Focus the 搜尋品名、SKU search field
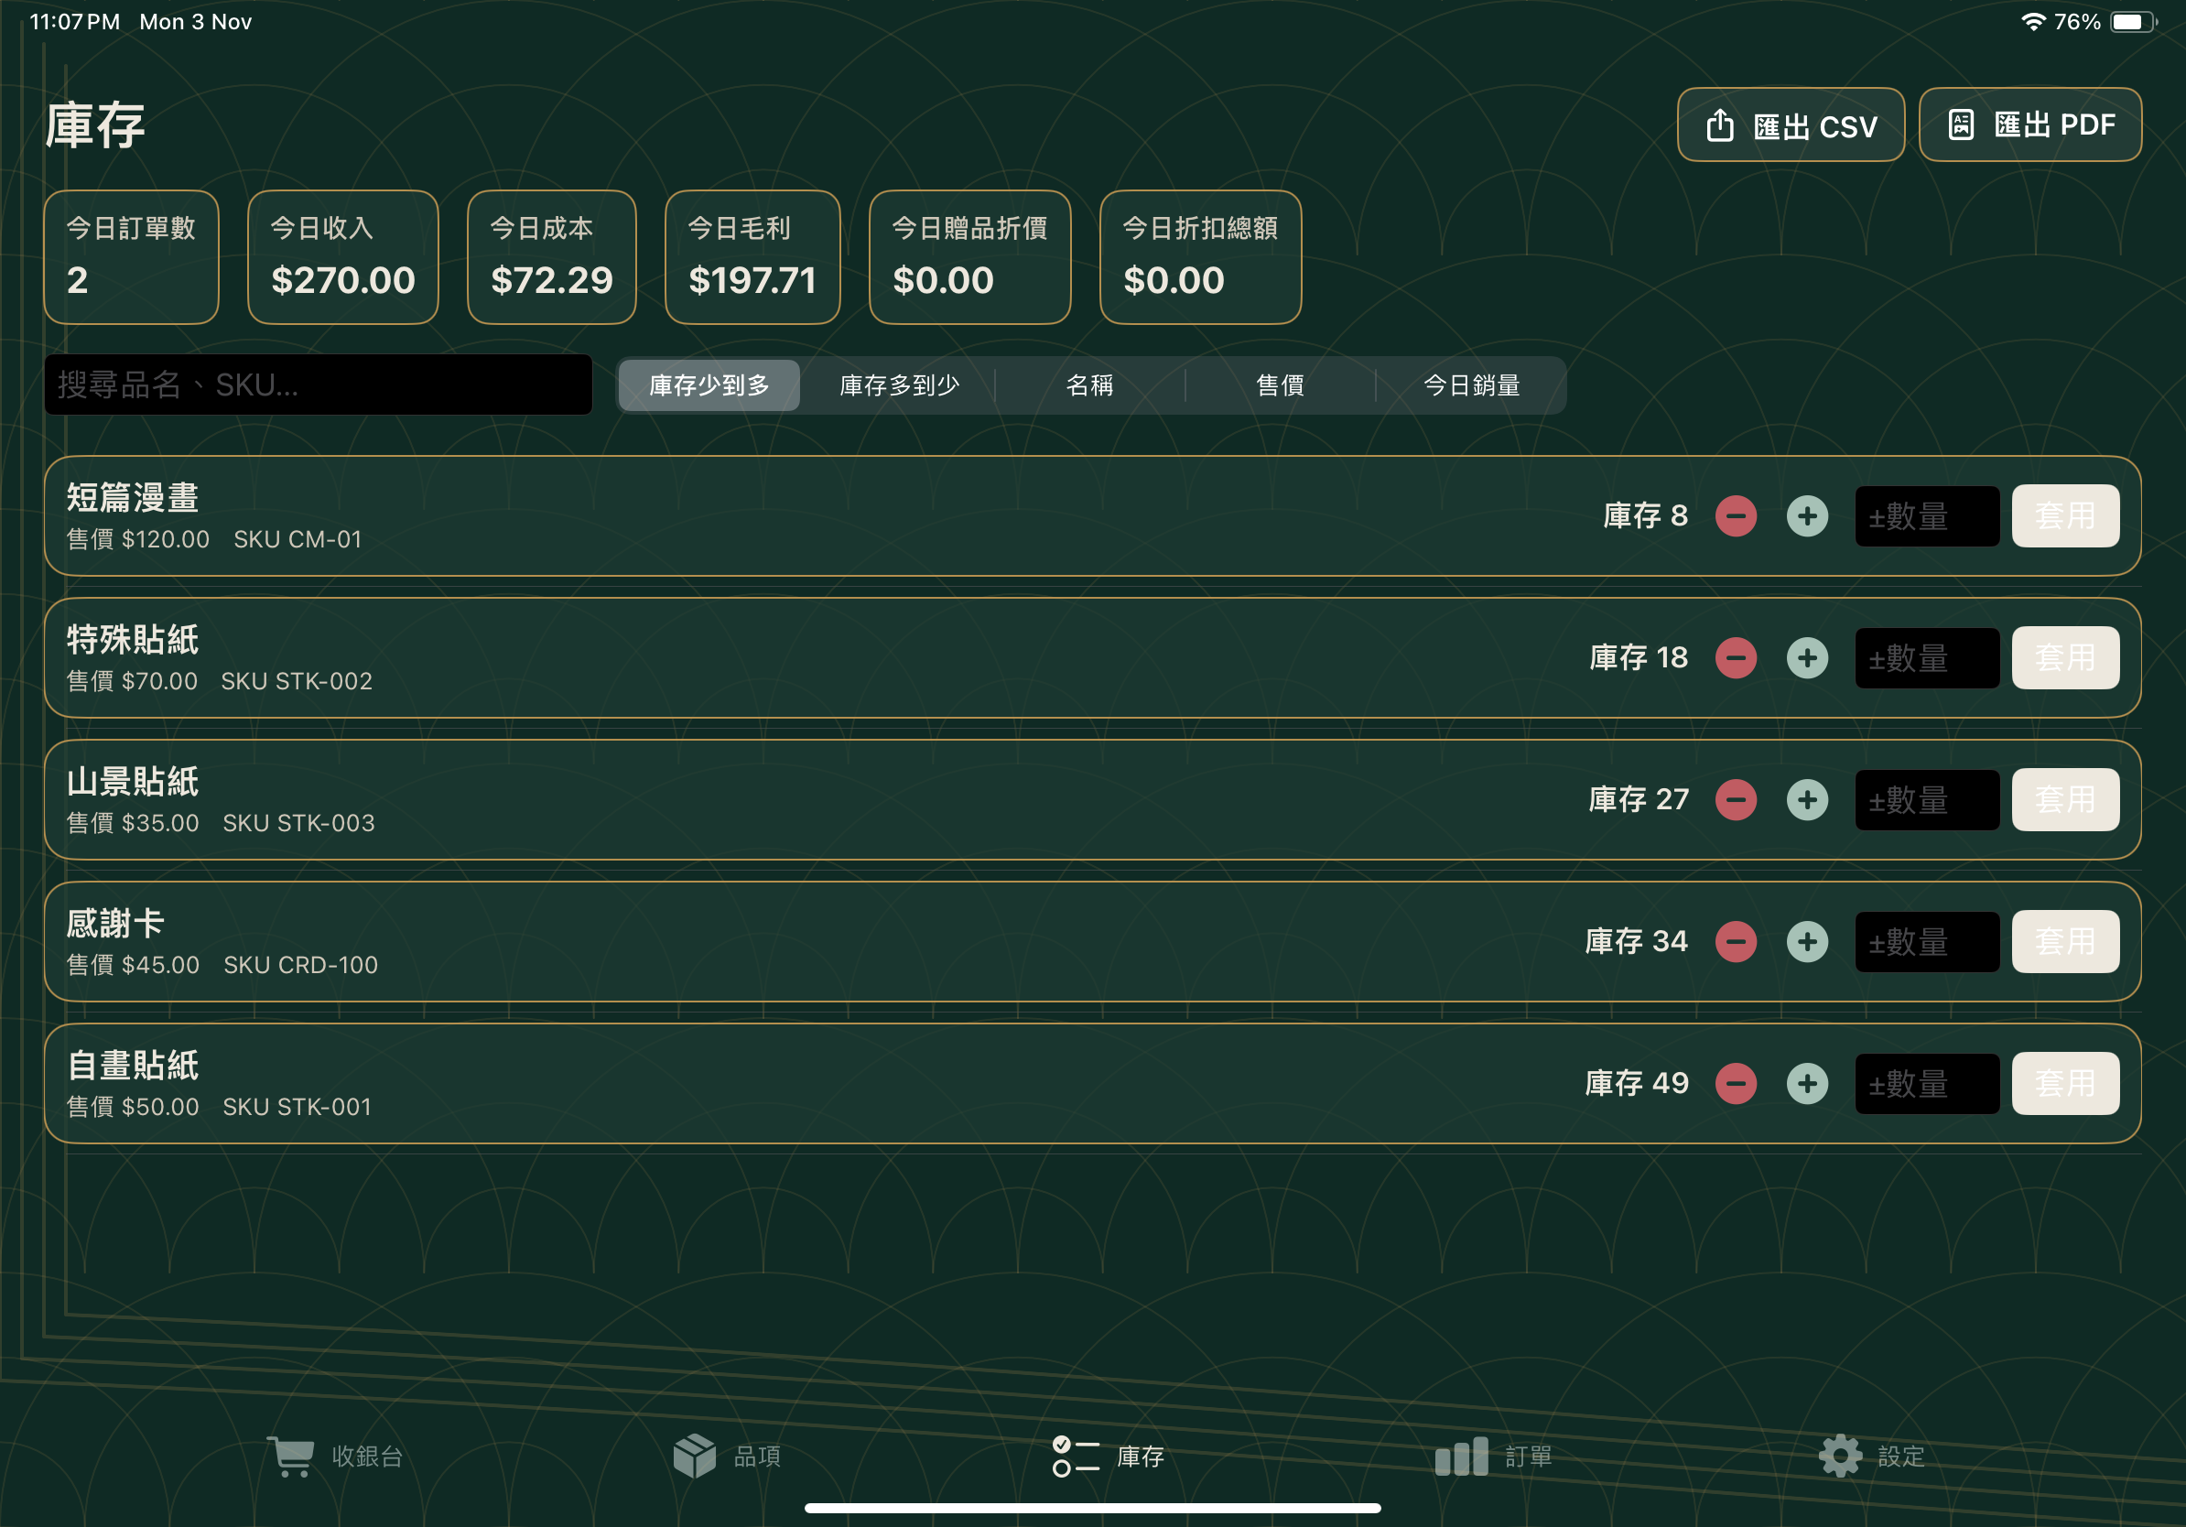This screenshot has height=1527, width=2186. click(318, 384)
